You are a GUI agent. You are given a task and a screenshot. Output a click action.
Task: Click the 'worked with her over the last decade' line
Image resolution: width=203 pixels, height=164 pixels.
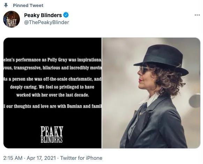(x=53, y=95)
